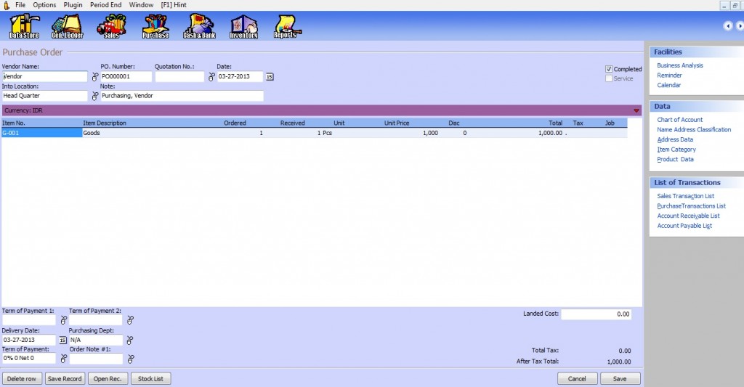Image resolution: width=744 pixels, height=387 pixels.
Task: Click the Save Record button
Action: (65, 378)
